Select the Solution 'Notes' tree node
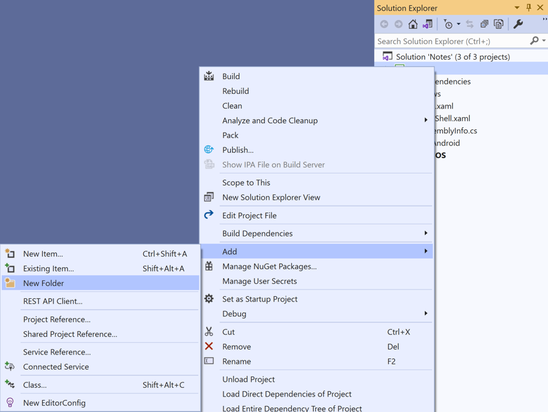 452,57
